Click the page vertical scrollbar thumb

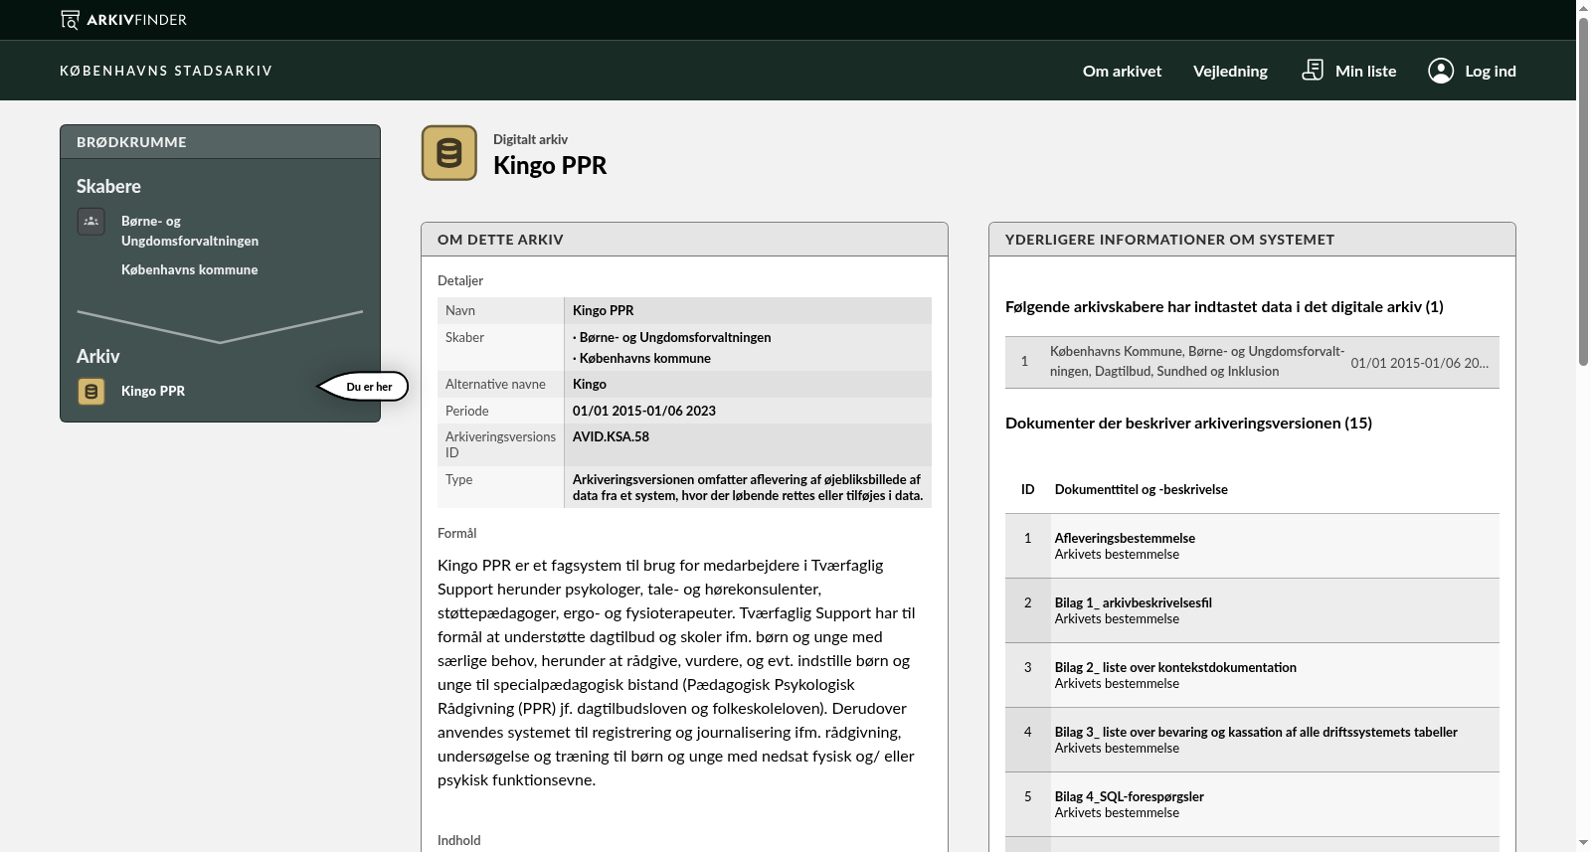[1583, 192]
